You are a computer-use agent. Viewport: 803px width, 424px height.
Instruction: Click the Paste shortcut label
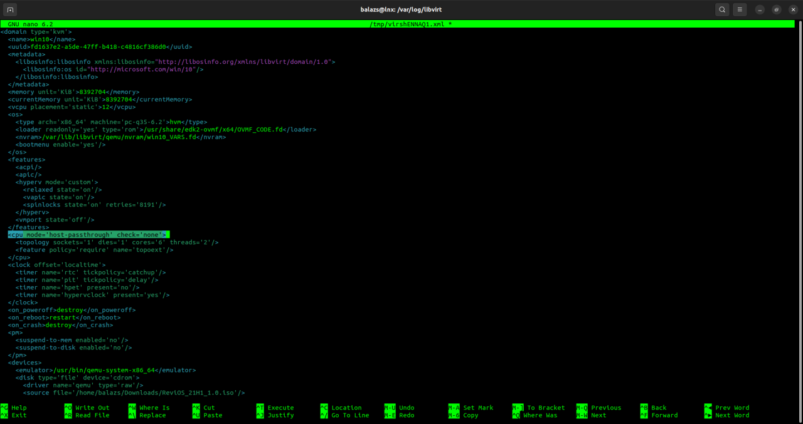[213, 415]
